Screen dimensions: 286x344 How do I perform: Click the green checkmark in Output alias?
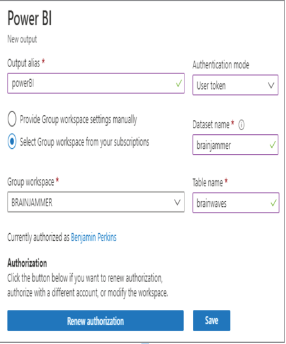tap(179, 83)
